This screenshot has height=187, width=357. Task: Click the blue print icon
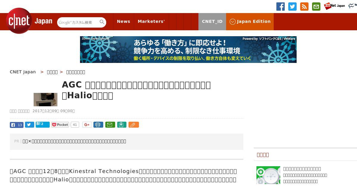click(98, 125)
